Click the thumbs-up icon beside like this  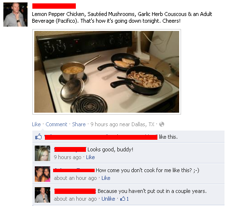coord(39,137)
